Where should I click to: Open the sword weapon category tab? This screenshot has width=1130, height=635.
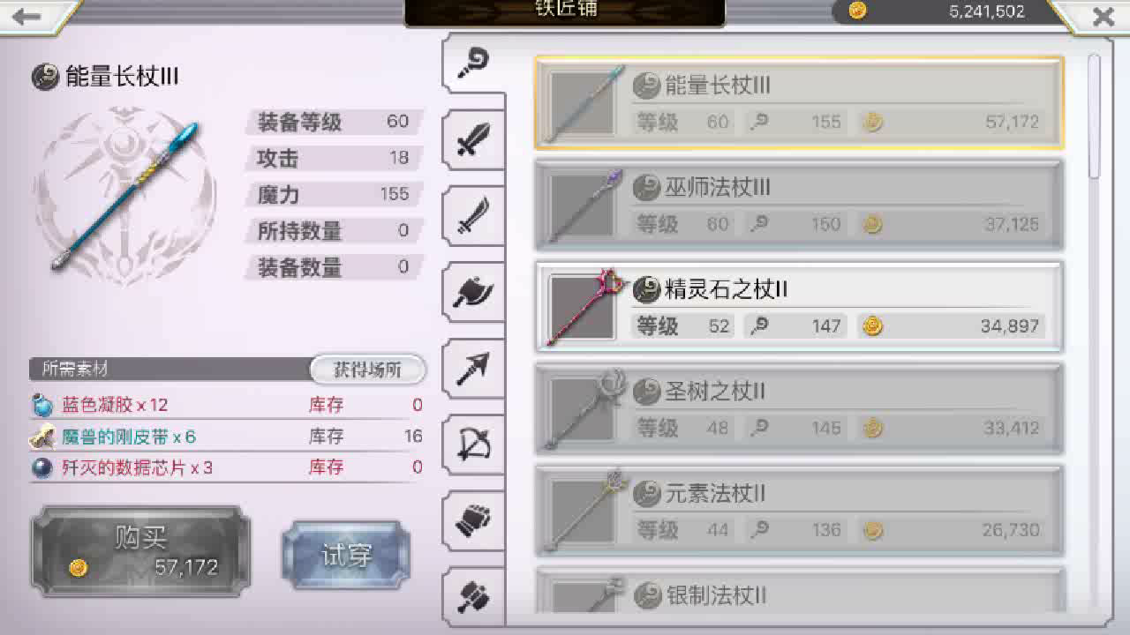point(474,141)
